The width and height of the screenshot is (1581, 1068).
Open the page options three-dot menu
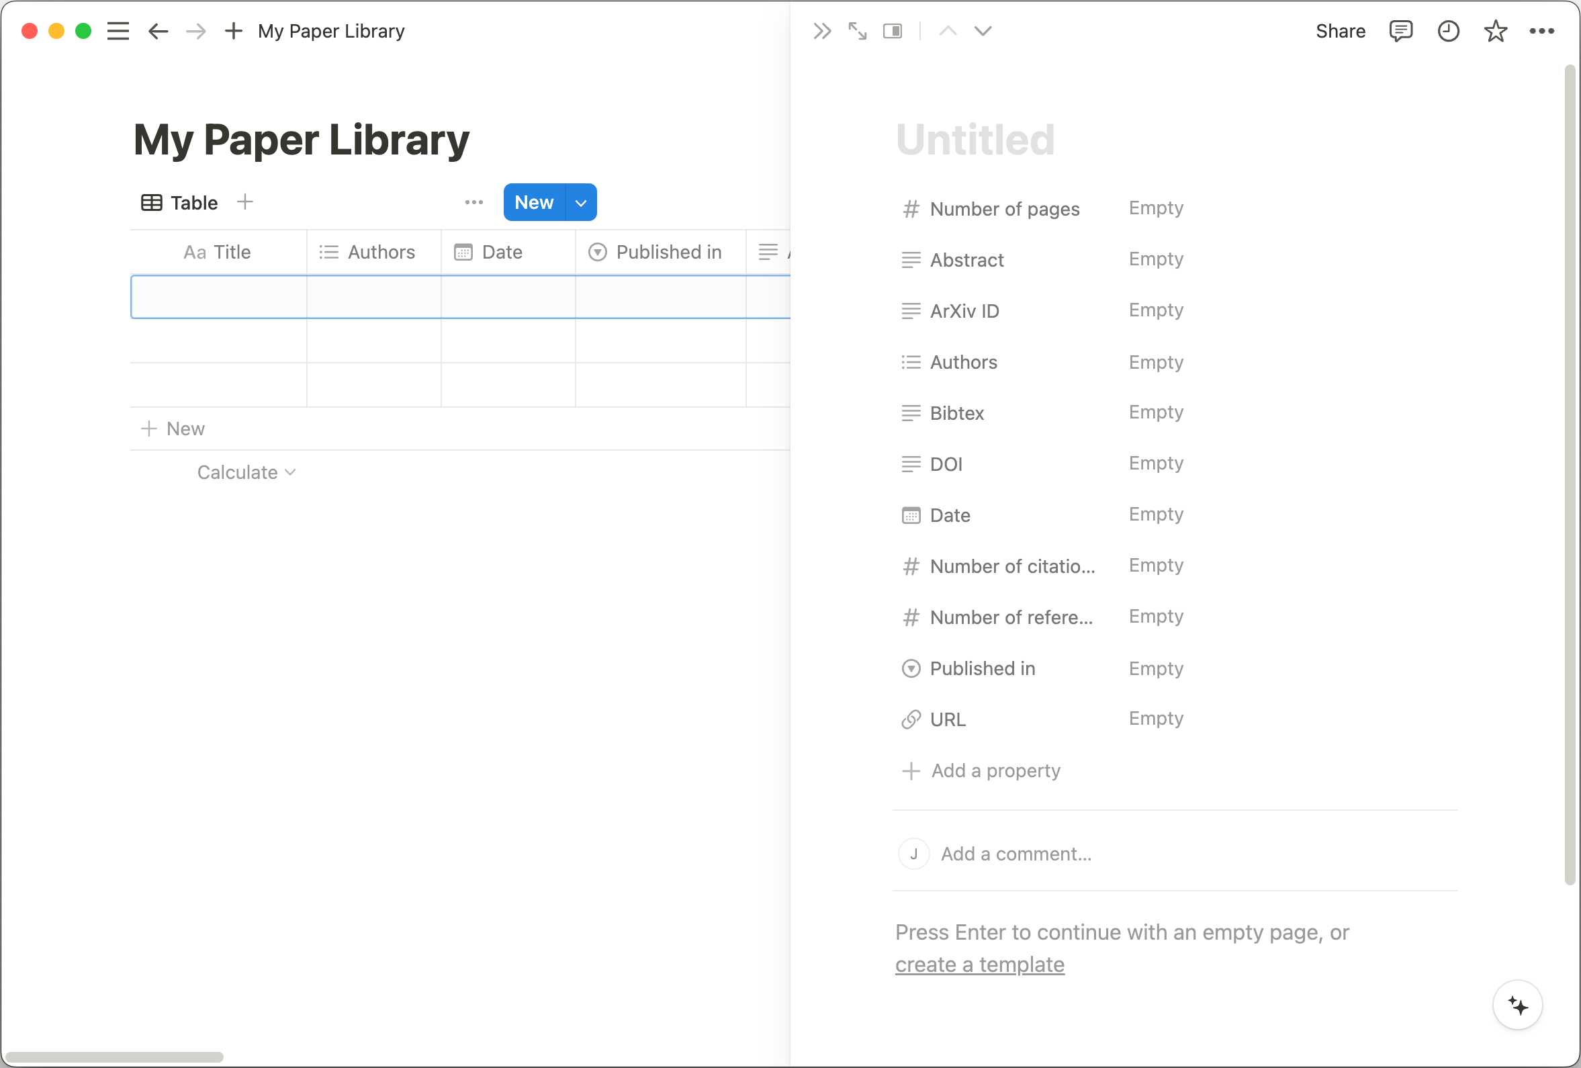(x=1541, y=32)
